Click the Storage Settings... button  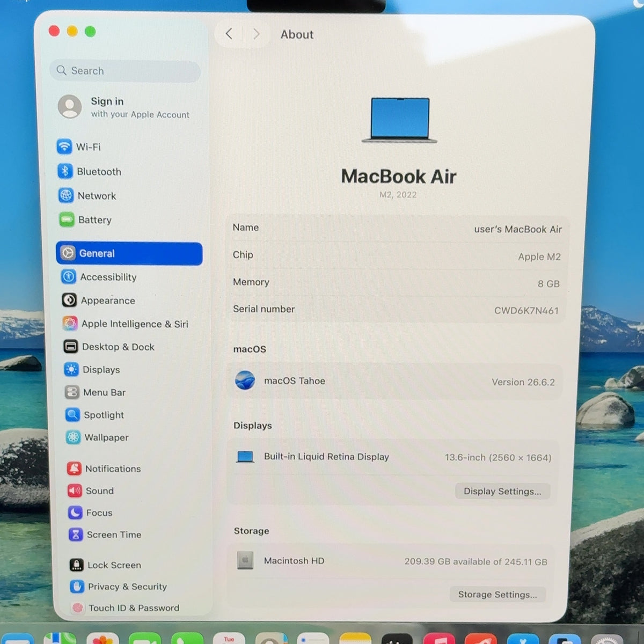(x=497, y=594)
